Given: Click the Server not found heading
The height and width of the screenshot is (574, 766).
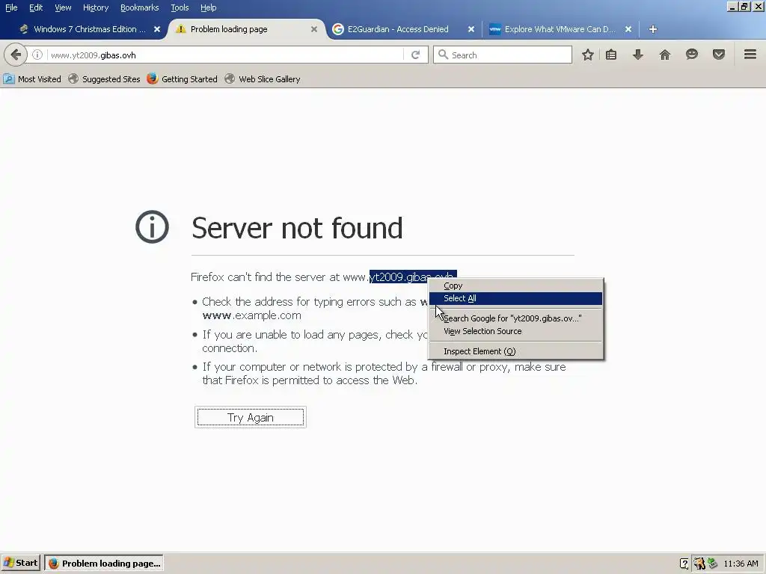Looking at the screenshot, I should [x=297, y=228].
